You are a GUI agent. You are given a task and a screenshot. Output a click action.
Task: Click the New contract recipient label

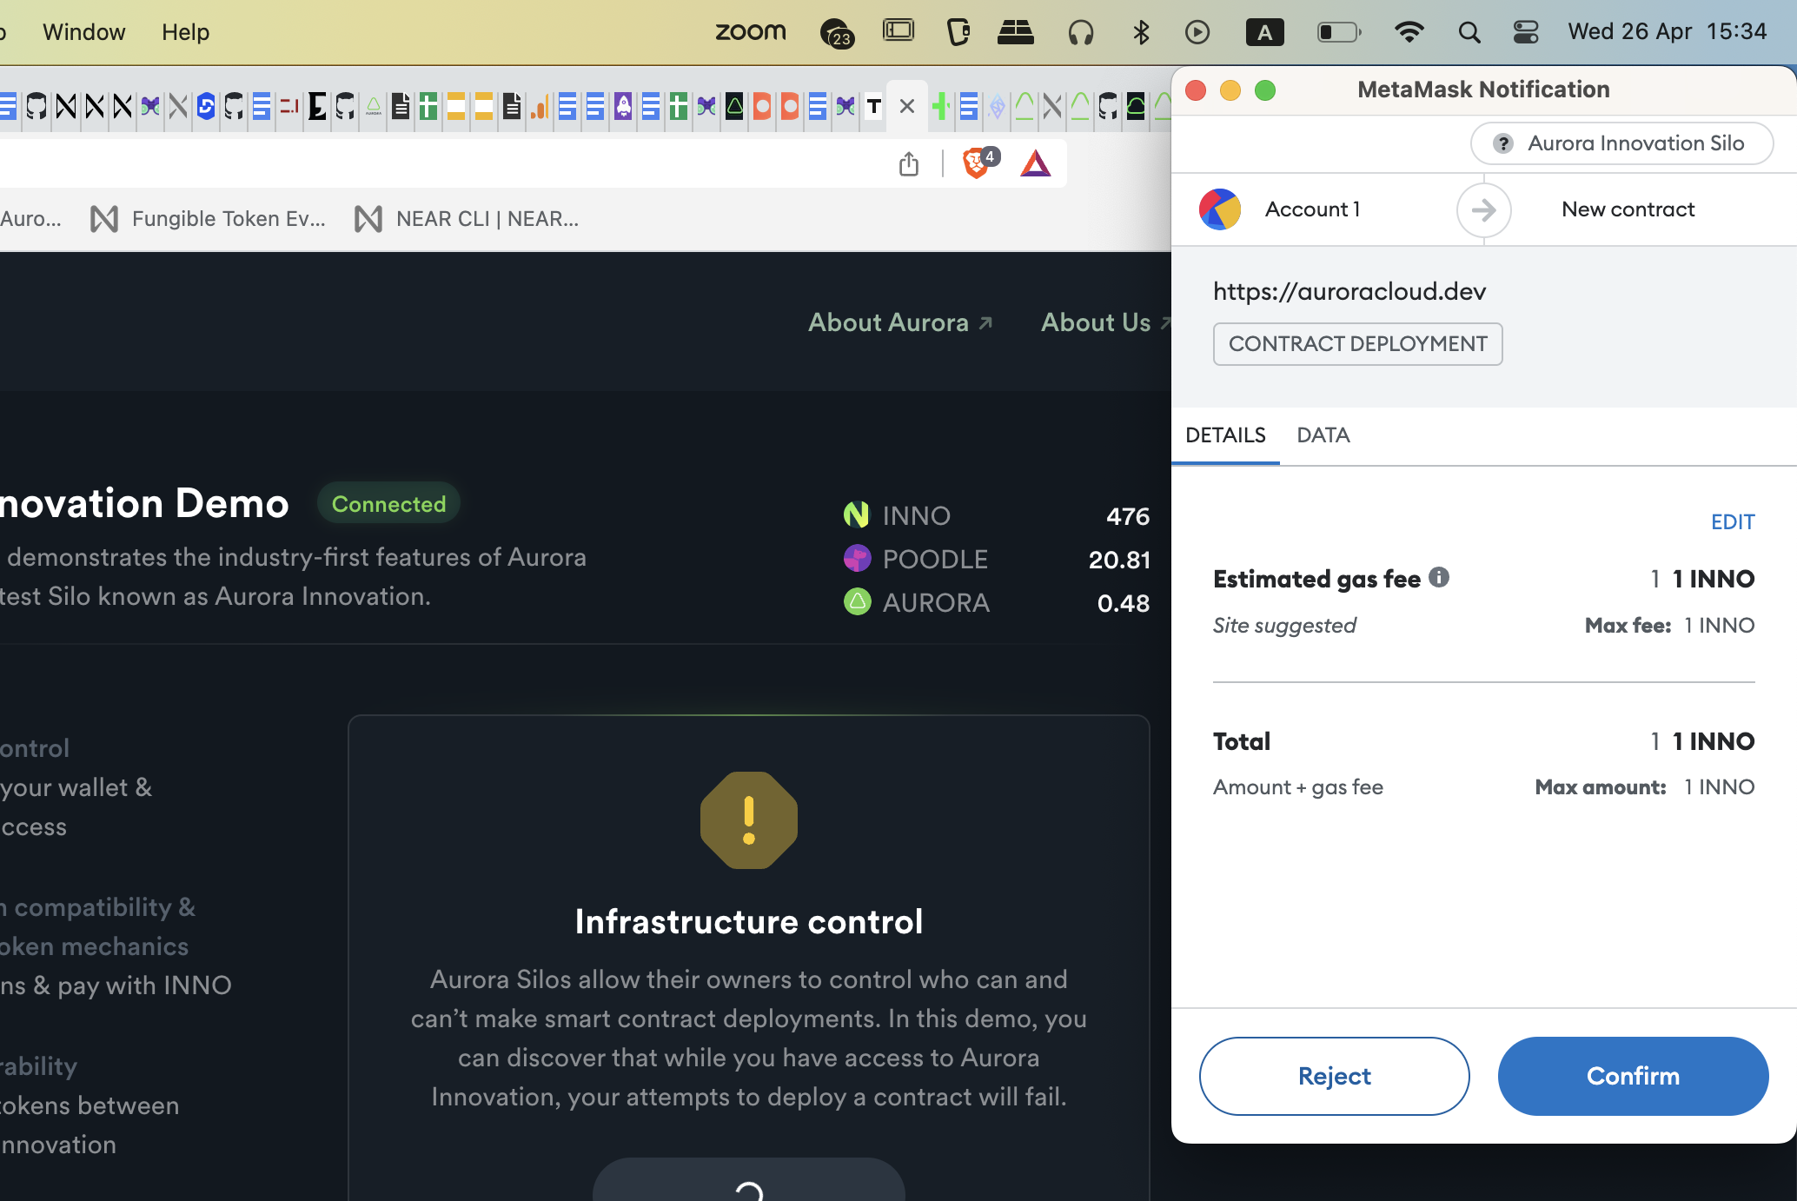tap(1628, 209)
